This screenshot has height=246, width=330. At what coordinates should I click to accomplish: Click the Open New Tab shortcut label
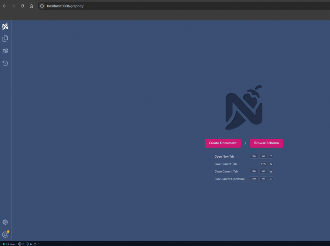coord(224,156)
